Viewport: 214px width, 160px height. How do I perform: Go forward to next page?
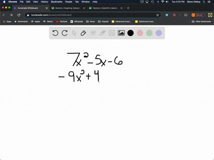click(x=11, y=15)
